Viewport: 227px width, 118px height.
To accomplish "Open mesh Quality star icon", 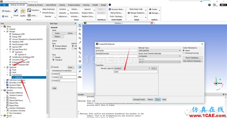I will click(x=23, y=11).
